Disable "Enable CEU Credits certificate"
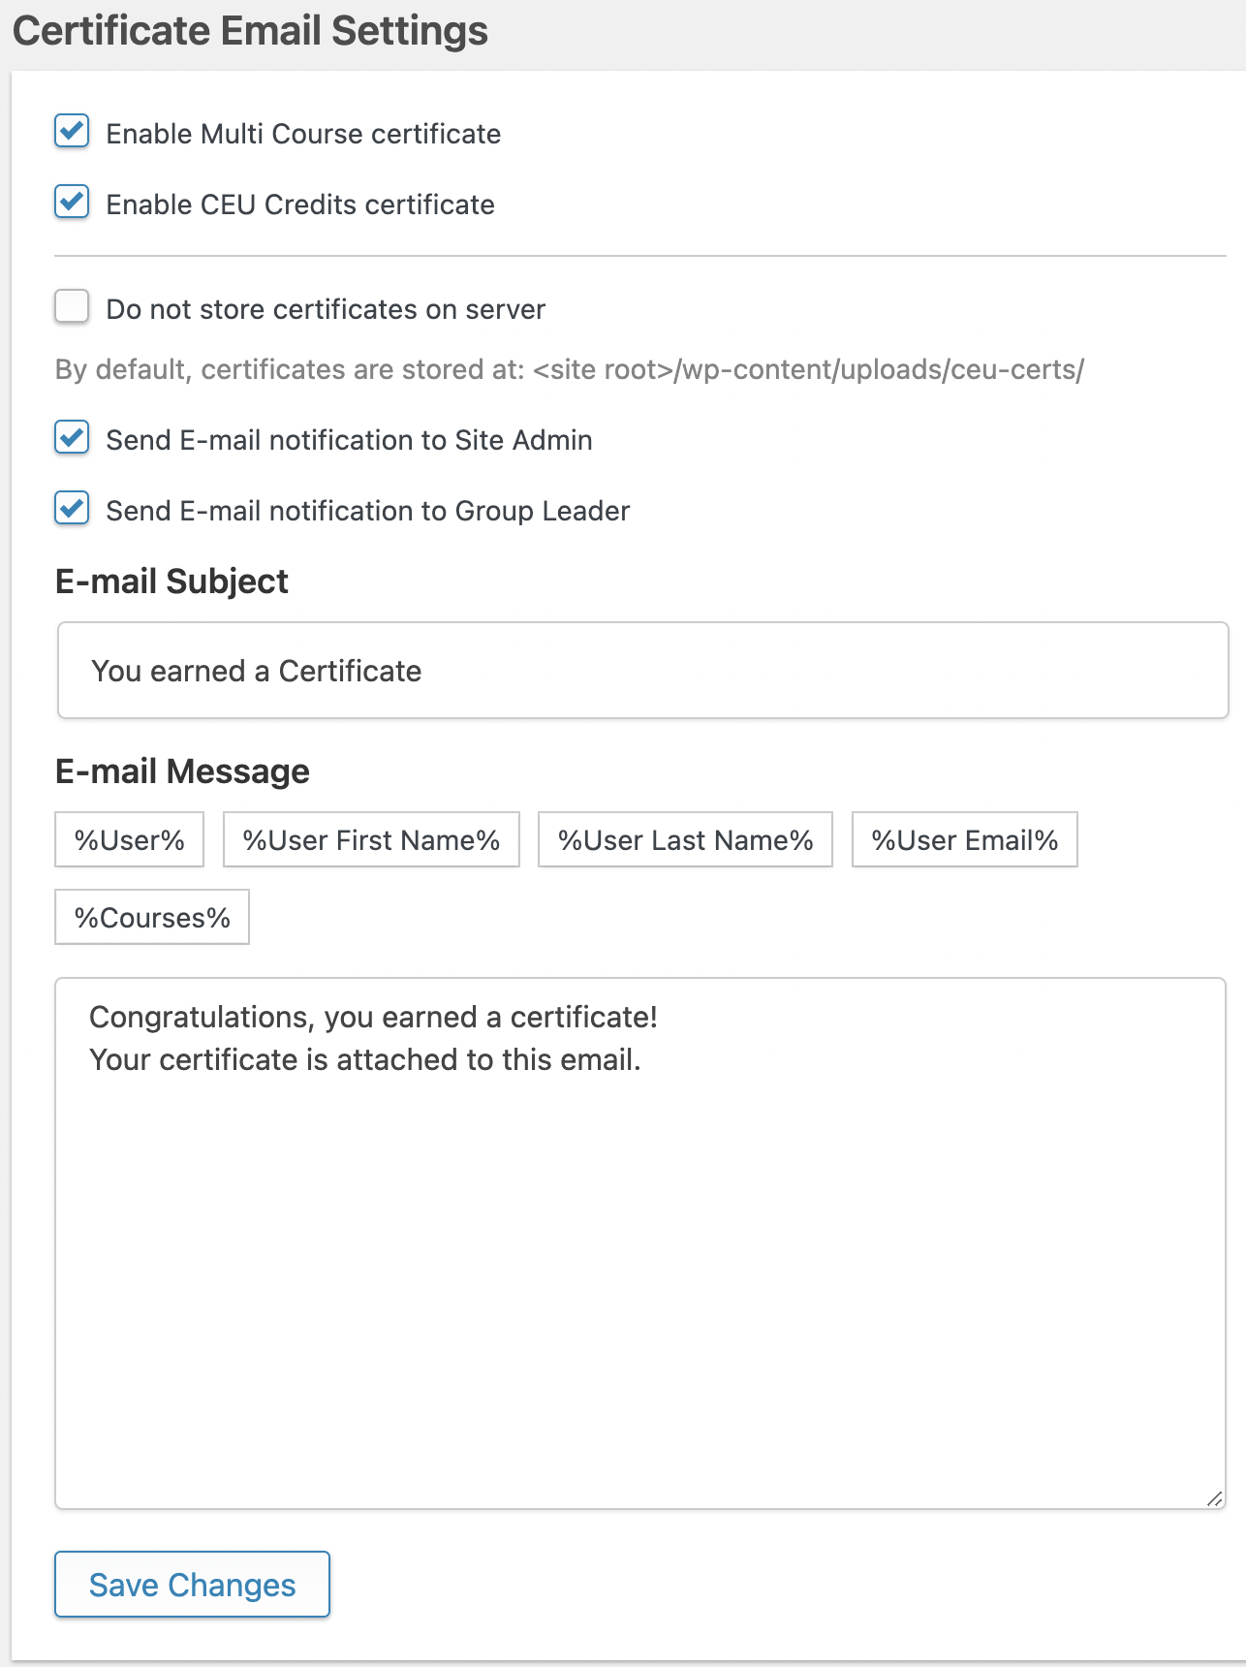1246x1667 pixels. (71, 204)
